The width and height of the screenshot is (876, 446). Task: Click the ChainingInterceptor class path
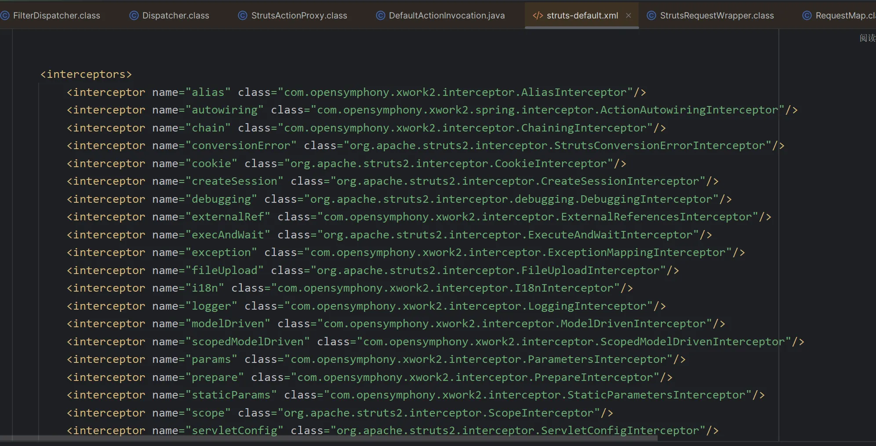(465, 128)
